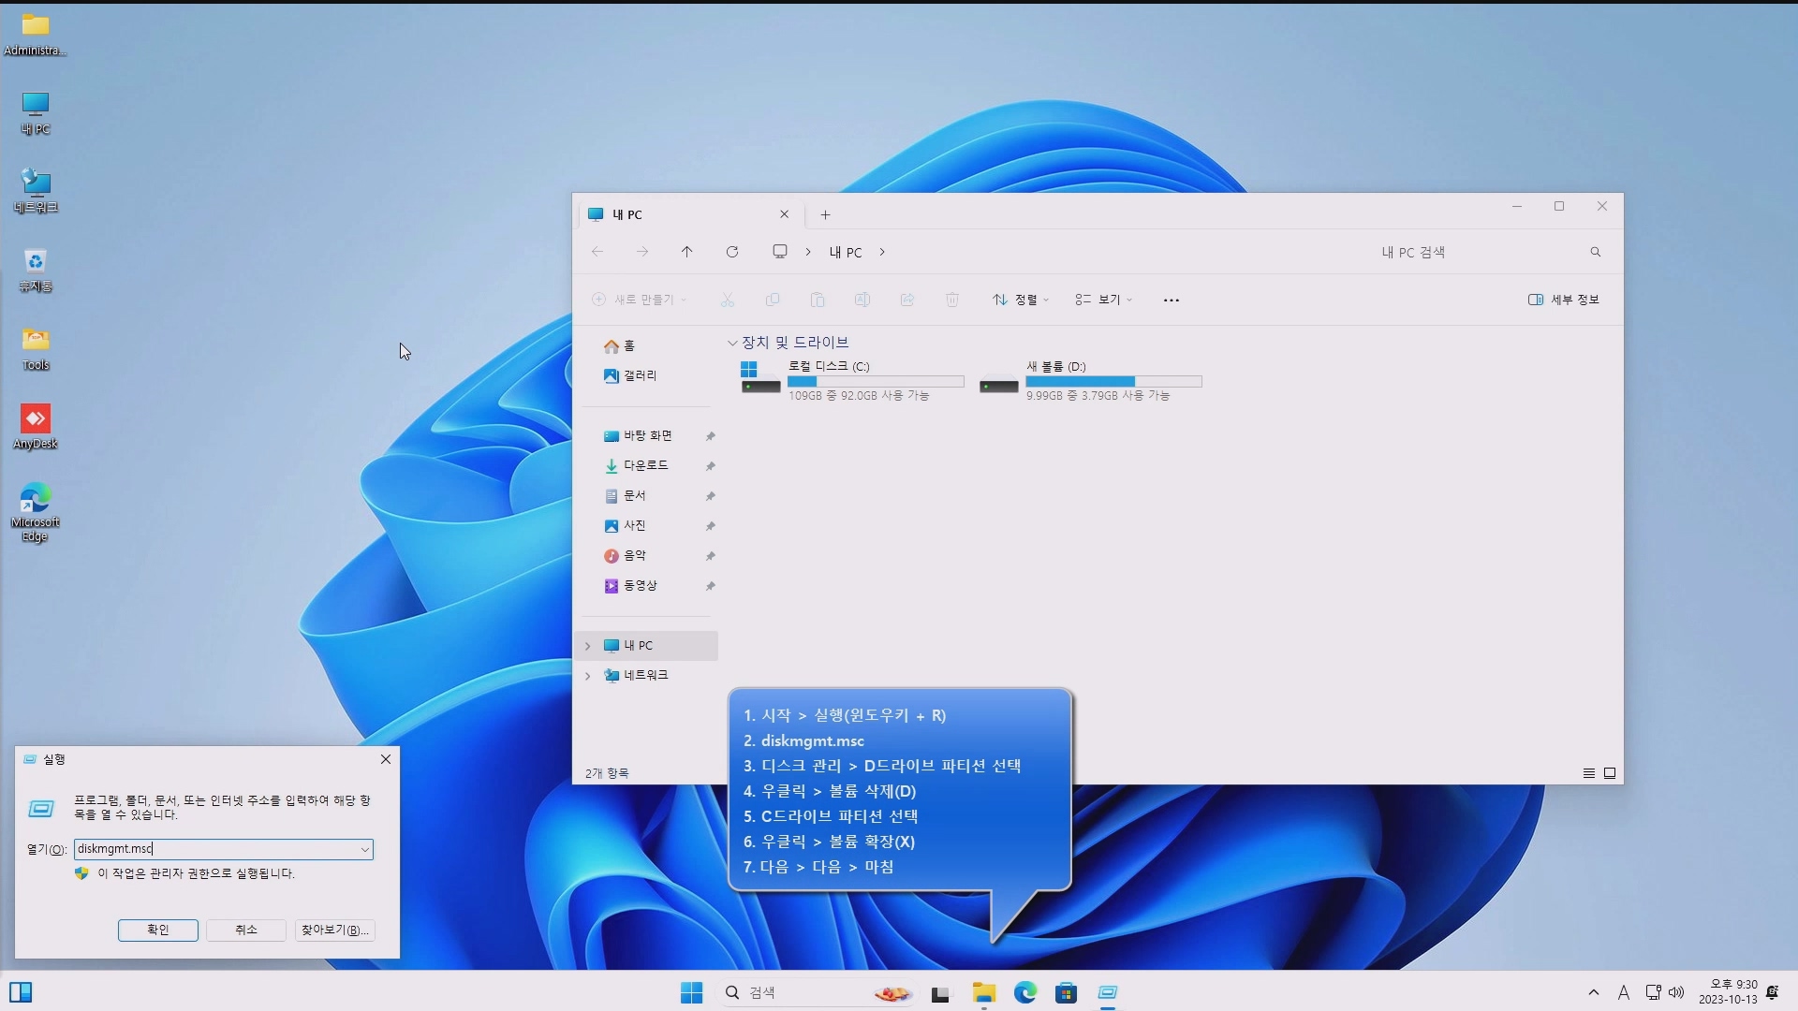Click 찾아보기 in Run dialog
1798x1011 pixels.
[335, 930]
